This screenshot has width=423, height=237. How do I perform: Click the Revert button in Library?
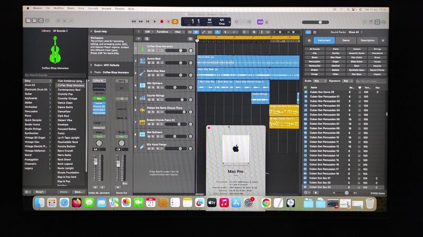tap(39, 192)
